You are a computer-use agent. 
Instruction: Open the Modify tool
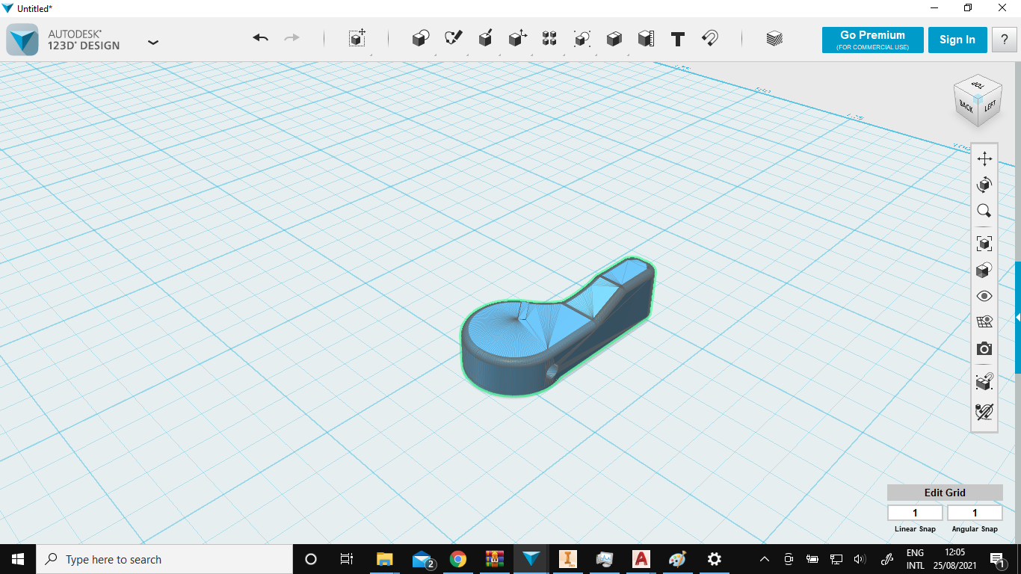click(x=517, y=39)
